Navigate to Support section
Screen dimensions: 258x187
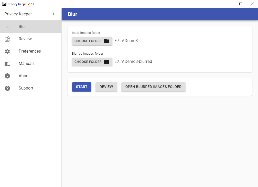(x=31, y=88)
